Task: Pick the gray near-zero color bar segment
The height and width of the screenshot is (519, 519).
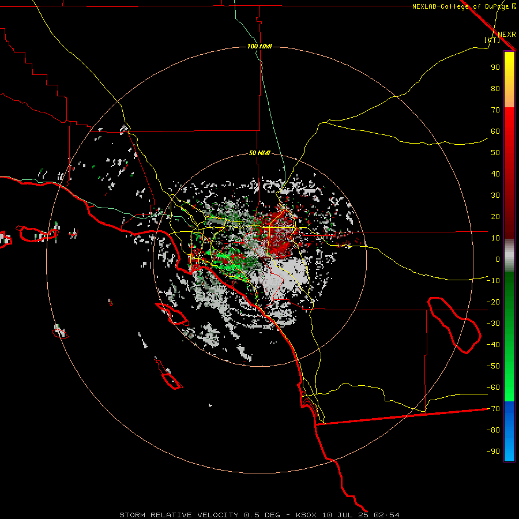Action: pos(509,255)
